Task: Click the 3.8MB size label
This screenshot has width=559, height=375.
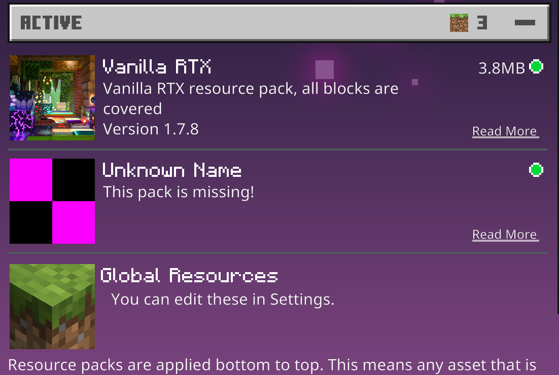Action: tap(501, 68)
